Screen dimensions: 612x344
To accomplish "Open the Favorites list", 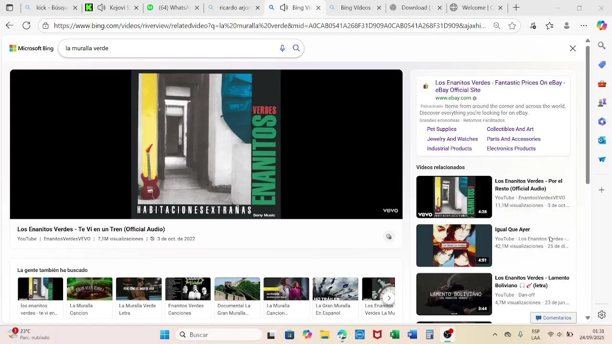I will [549, 26].
